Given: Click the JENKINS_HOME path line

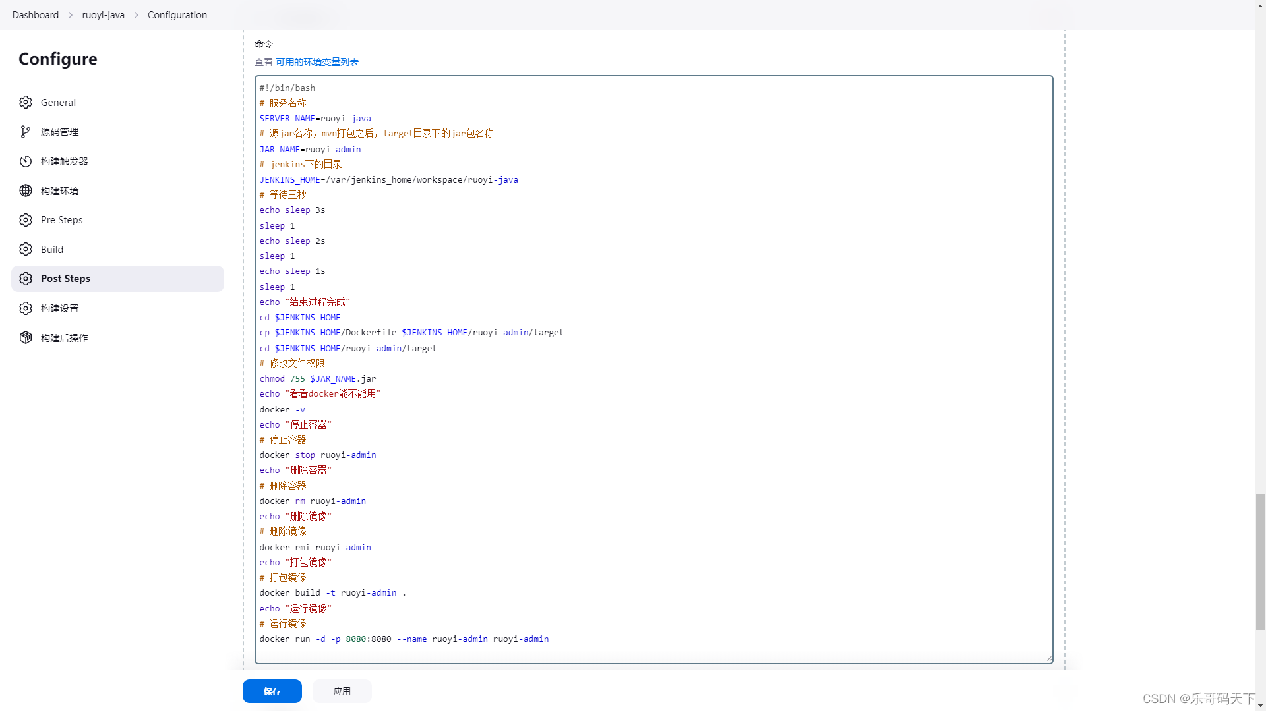Looking at the screenshot, I should (x=388, y=180).
